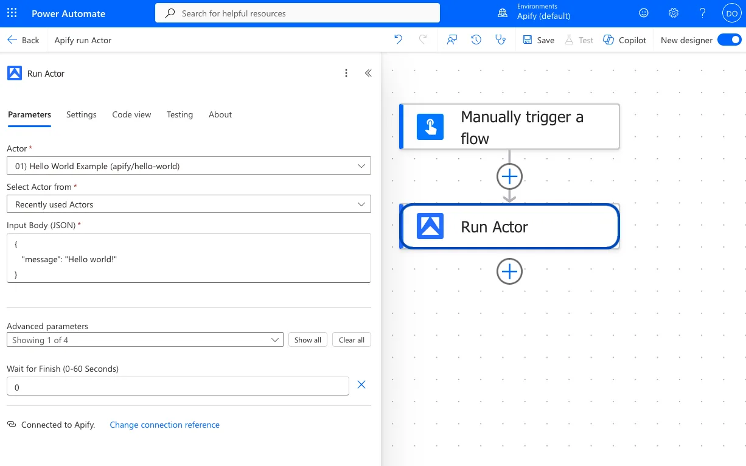This screenshot has height=466, width=746.
Task: Click into the Input Body JSON field
Action: [x=189, y=258]
